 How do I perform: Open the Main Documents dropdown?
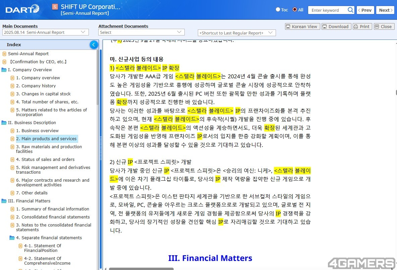click(46, 32)
